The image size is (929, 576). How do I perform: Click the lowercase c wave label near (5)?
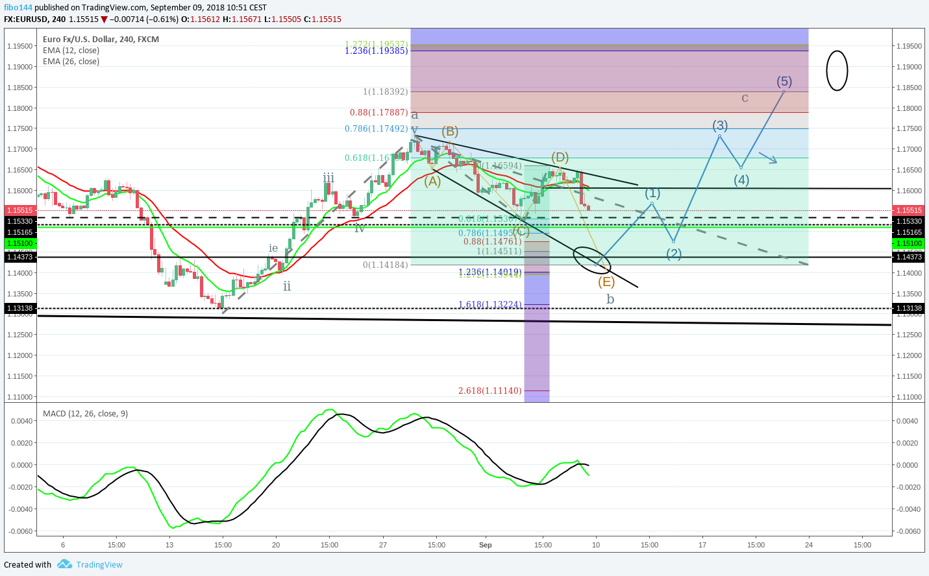click(x=745, y=98)
